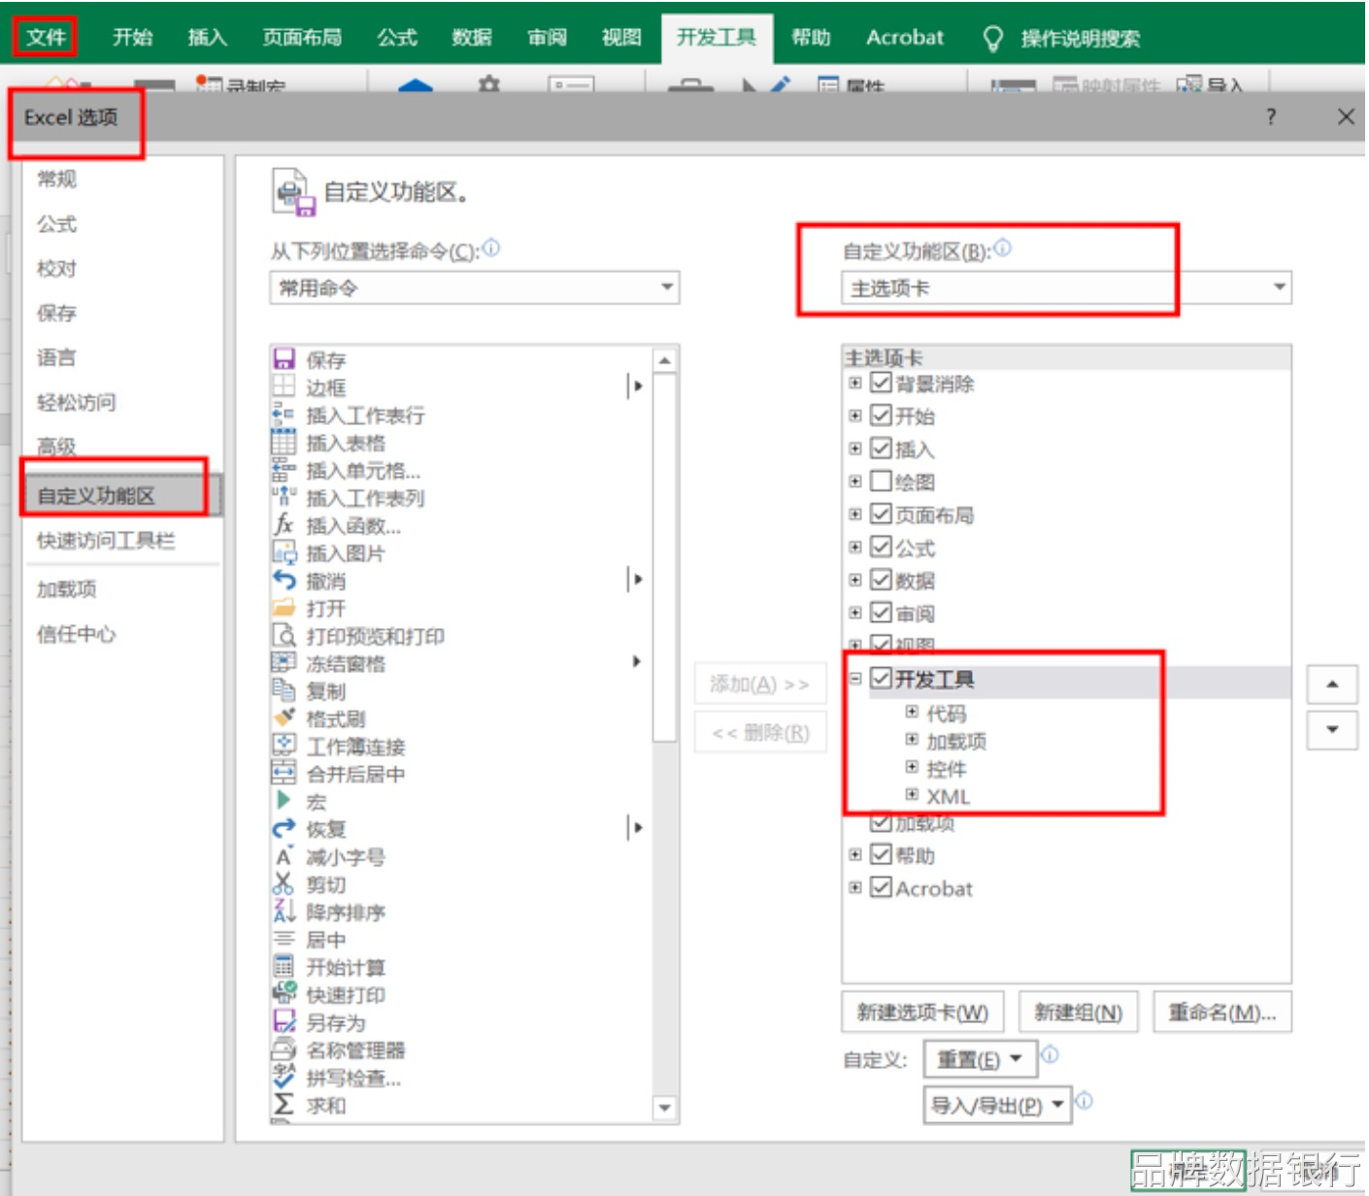Toggle the 开始 tab checkbox
The width and height of the screenshot is (1369, 1196).
coord(881,415)
